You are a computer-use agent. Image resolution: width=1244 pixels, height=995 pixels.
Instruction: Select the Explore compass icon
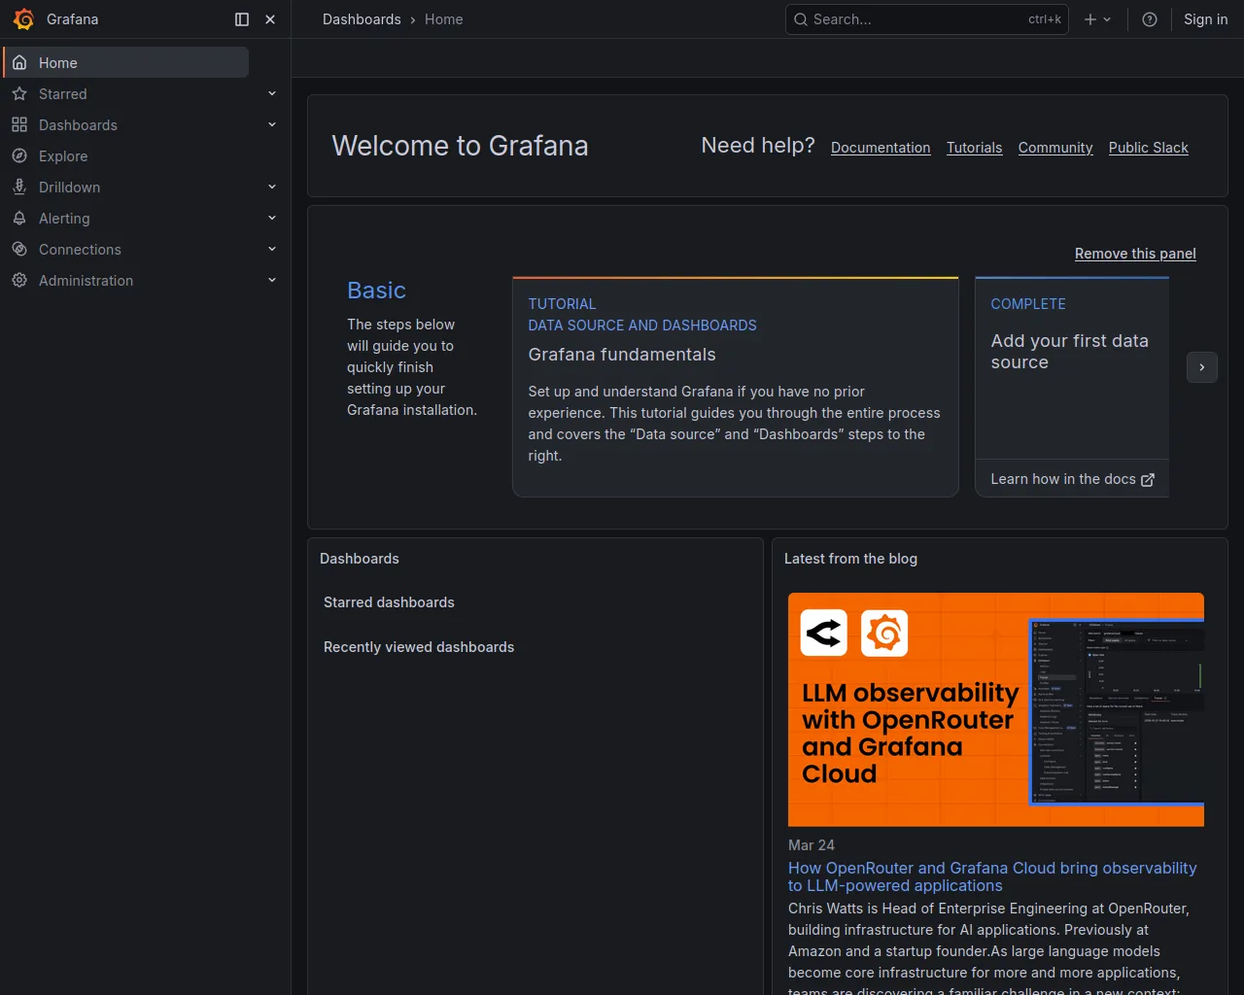(x=19, y=155)
